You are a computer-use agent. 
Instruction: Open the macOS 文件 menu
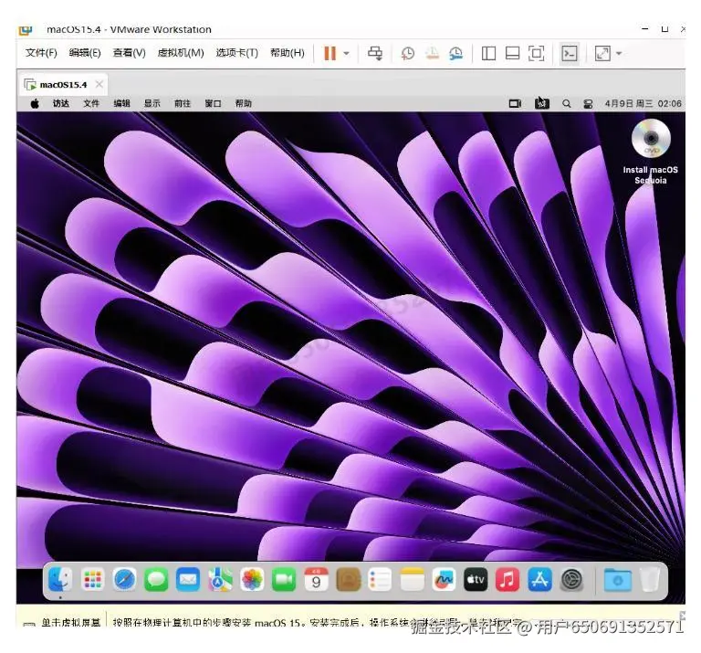pos(91,103)
